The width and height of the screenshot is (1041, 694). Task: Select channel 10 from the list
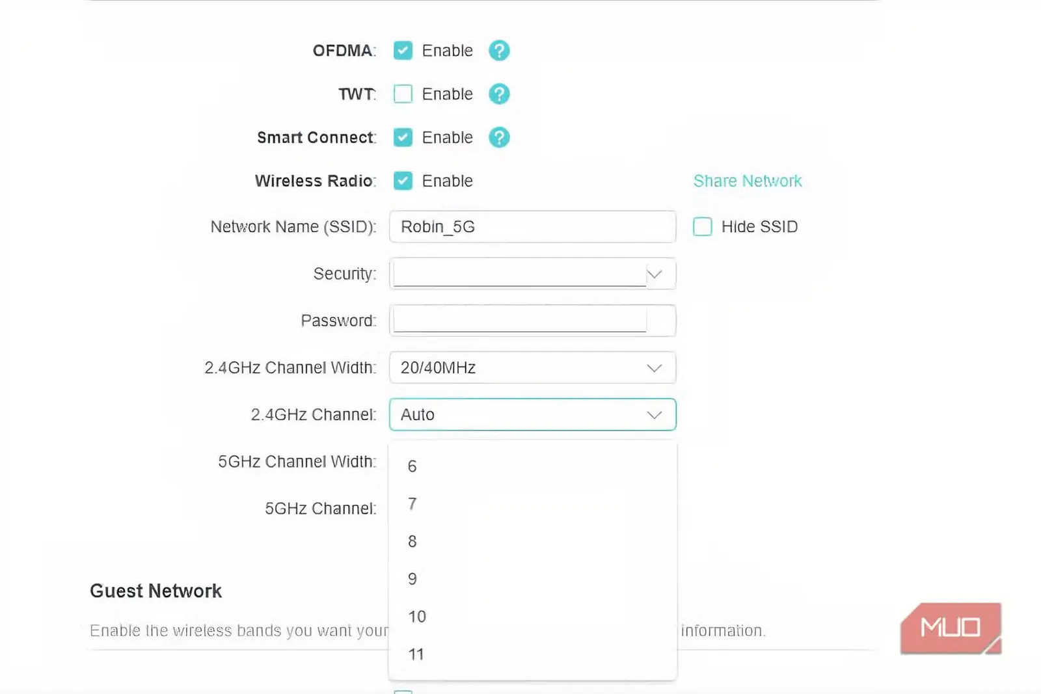532,617
